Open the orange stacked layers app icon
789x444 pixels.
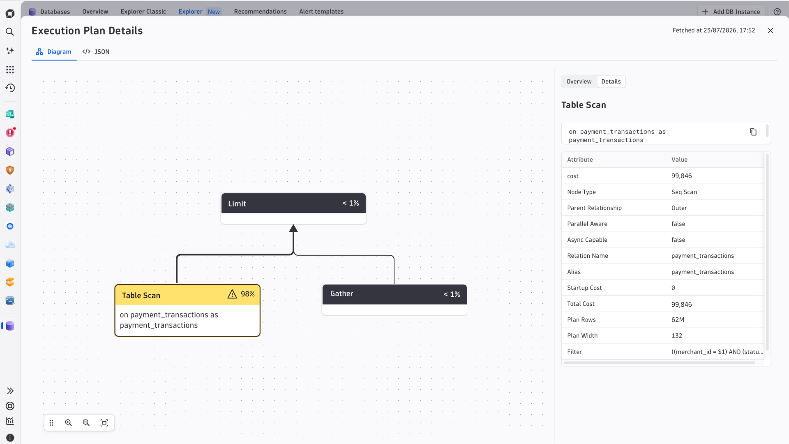pos(10,282)
